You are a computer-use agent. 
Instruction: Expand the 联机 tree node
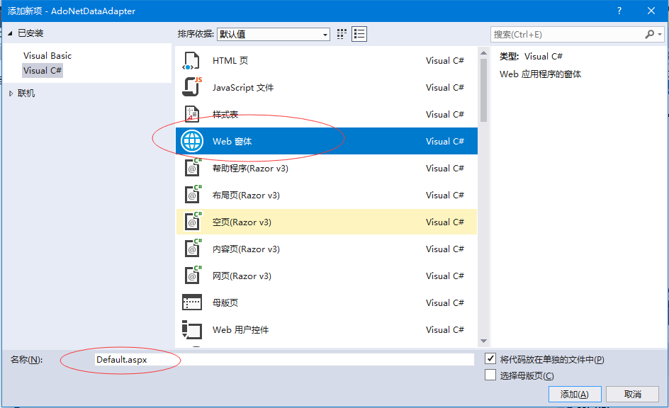tap(11, 93)
